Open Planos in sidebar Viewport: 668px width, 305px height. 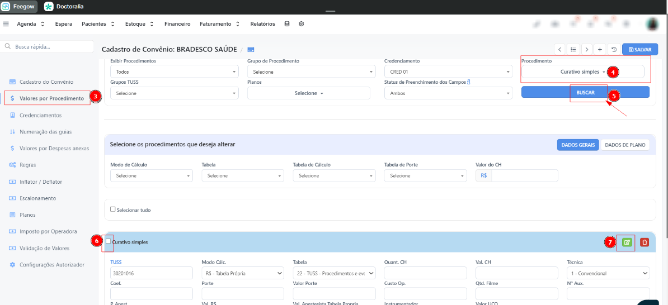click(27, 215)
